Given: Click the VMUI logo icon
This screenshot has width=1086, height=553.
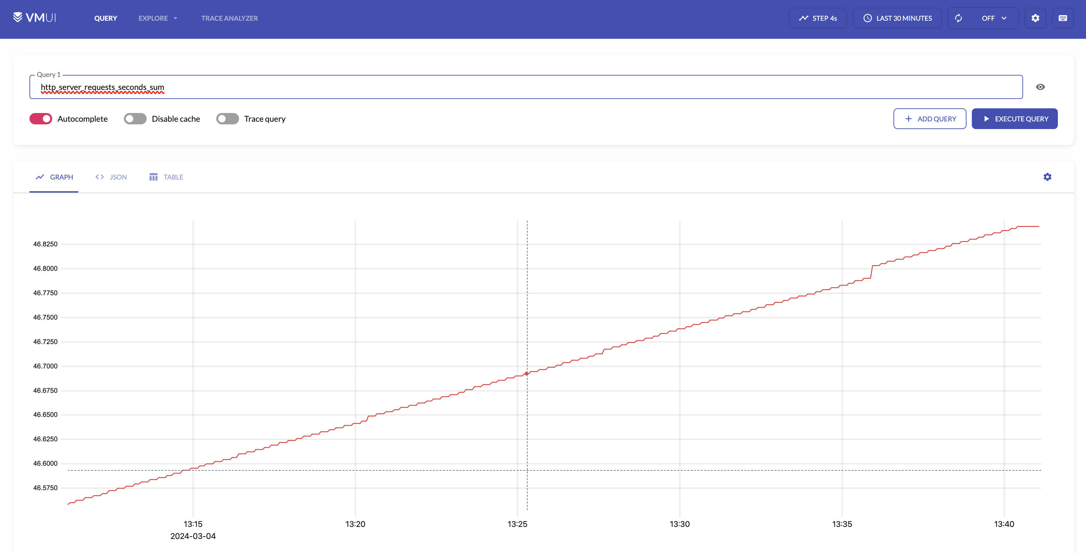Looking at the screenshot, I should tap(18, 17).
